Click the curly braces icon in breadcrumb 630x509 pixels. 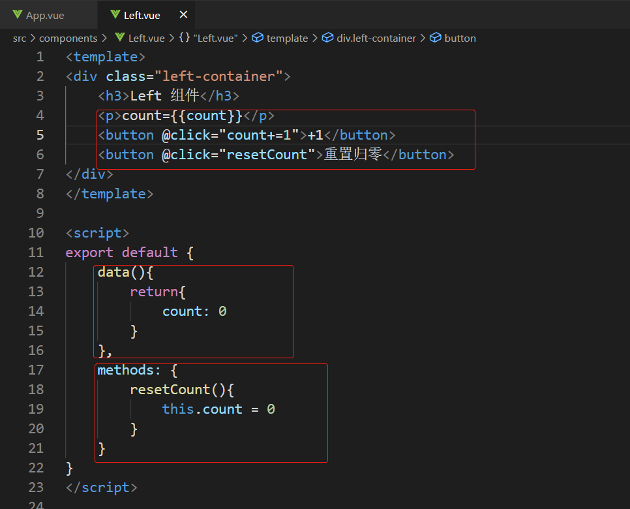pyautogui.click(x=185, y=38)
